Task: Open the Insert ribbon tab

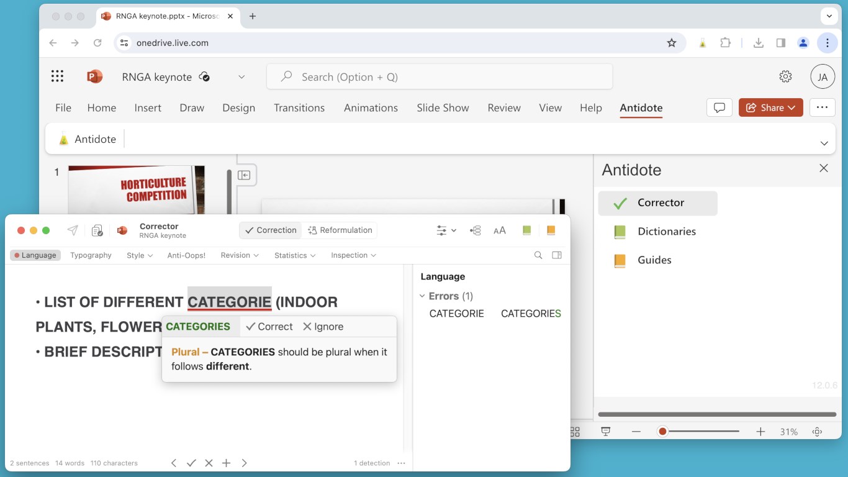Action: pos(148,107)
